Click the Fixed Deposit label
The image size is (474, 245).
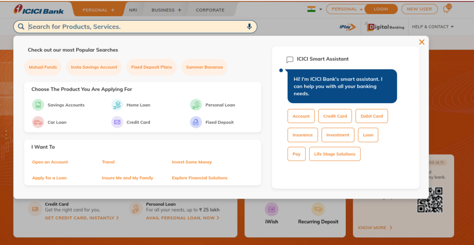220,122
